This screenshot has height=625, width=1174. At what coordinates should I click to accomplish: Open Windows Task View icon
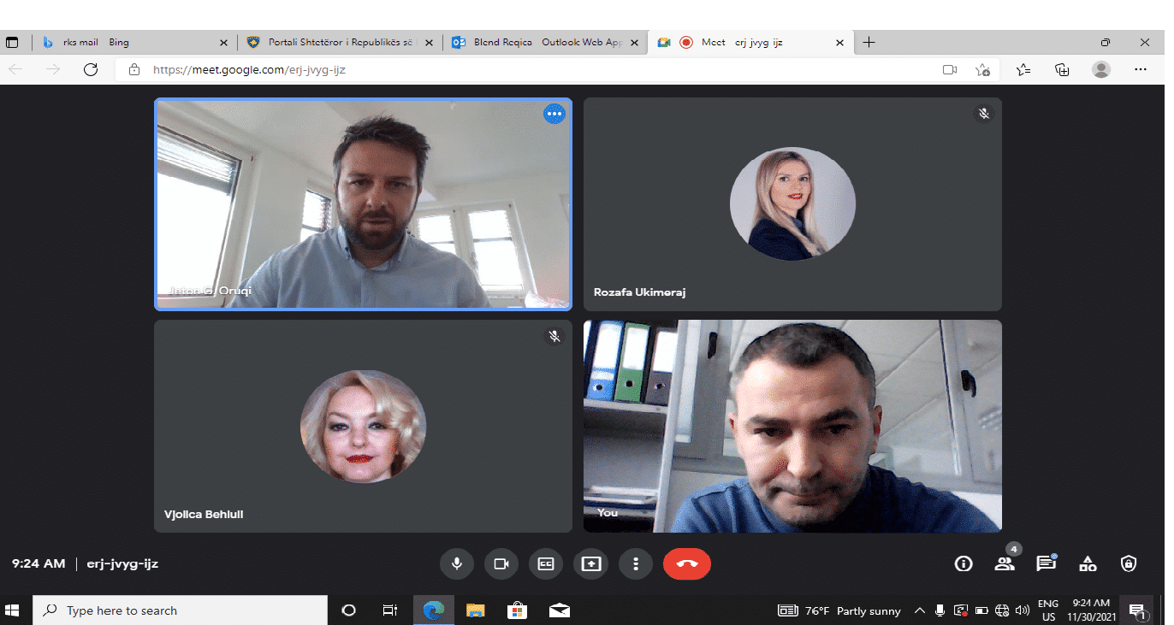[390, 610]
